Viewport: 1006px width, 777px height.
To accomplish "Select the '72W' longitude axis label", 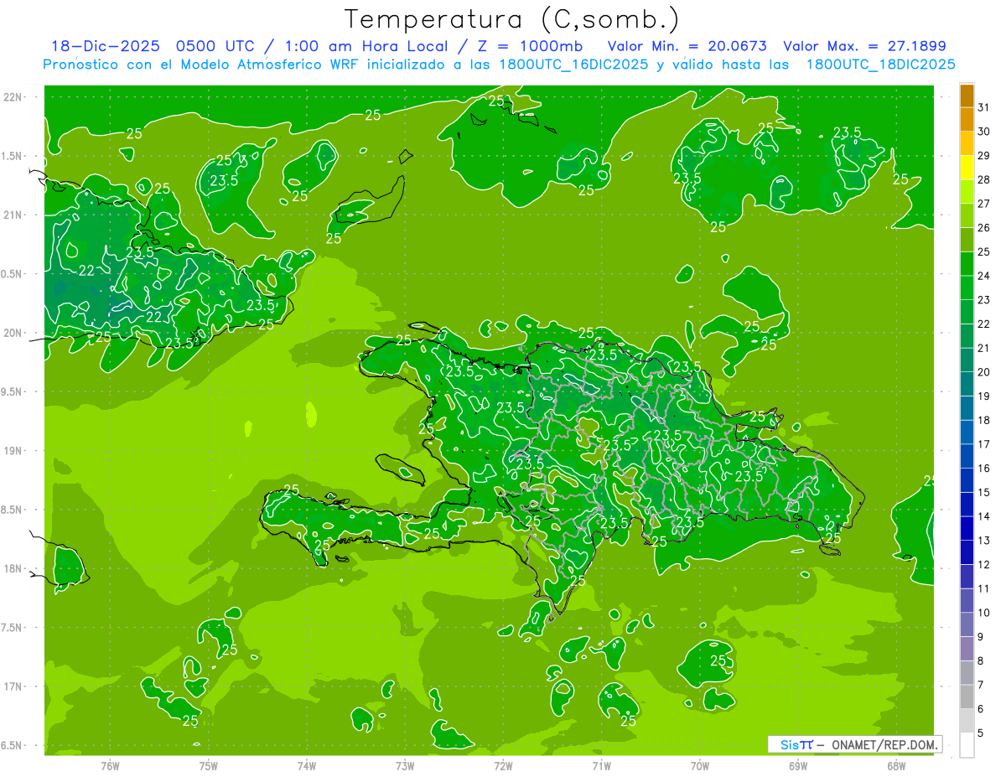I will coord(503,765).
